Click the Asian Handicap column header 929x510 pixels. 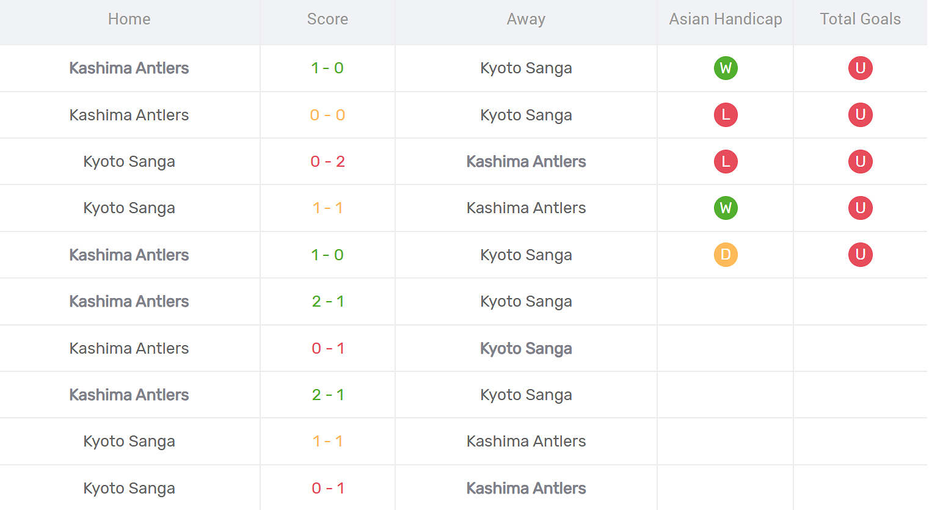pyautogui.click(x=726, y=20)
